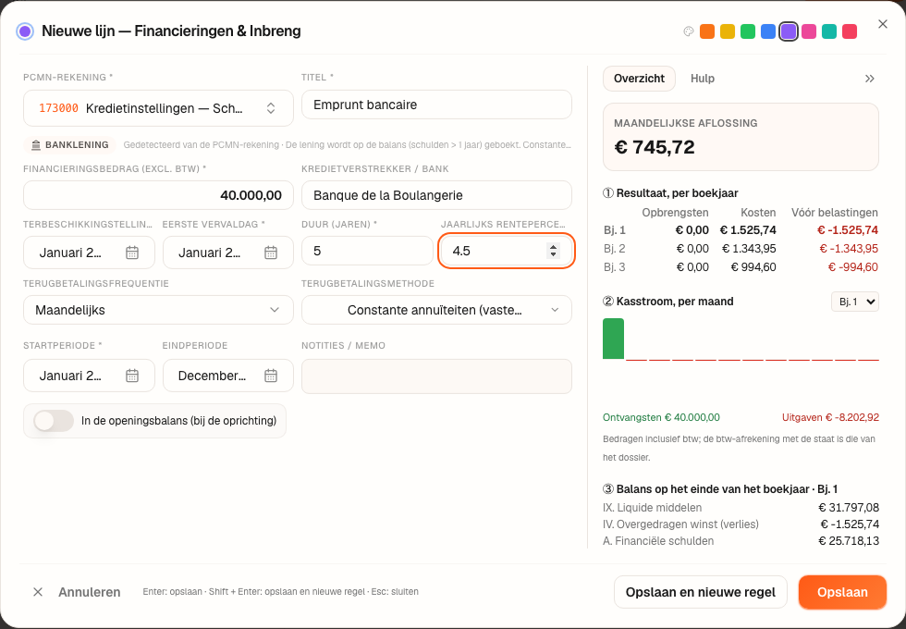Pick the teal color swatch
The width and height of the screenshot is (906, 629).
[x=829, y=31]
